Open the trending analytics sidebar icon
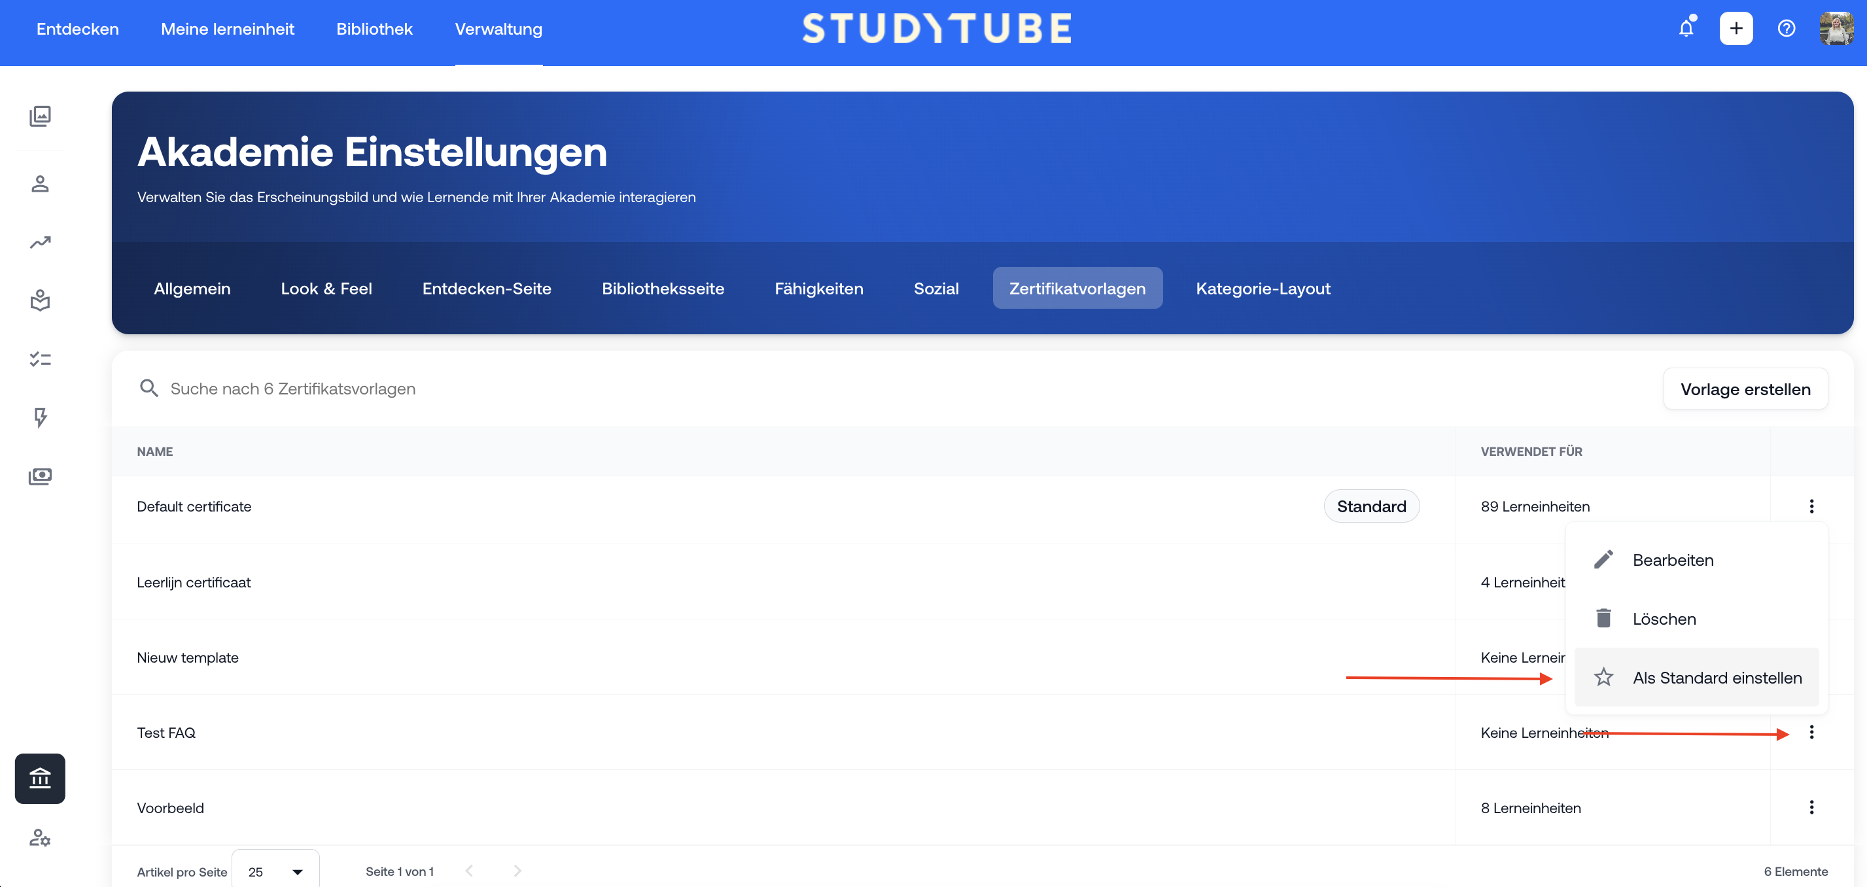 (40, 242)
